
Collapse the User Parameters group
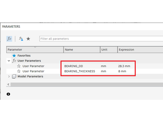point(9,61)
